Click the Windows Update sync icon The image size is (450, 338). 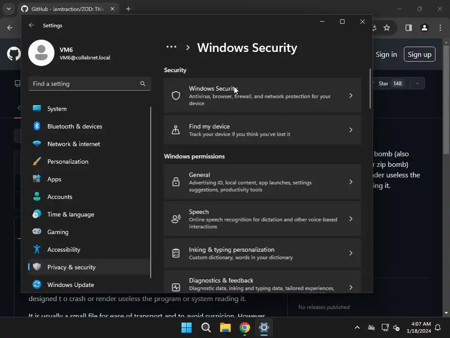(x=37, y=284)
